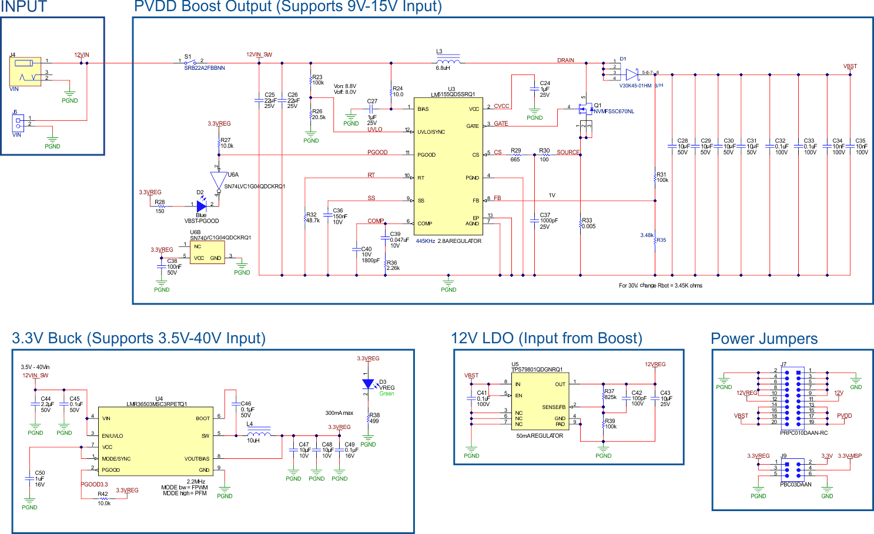Viewport: 874px width, 534px height.
Task: Click the R36 2.26k resistor symbol
Action: pos(385,265)
